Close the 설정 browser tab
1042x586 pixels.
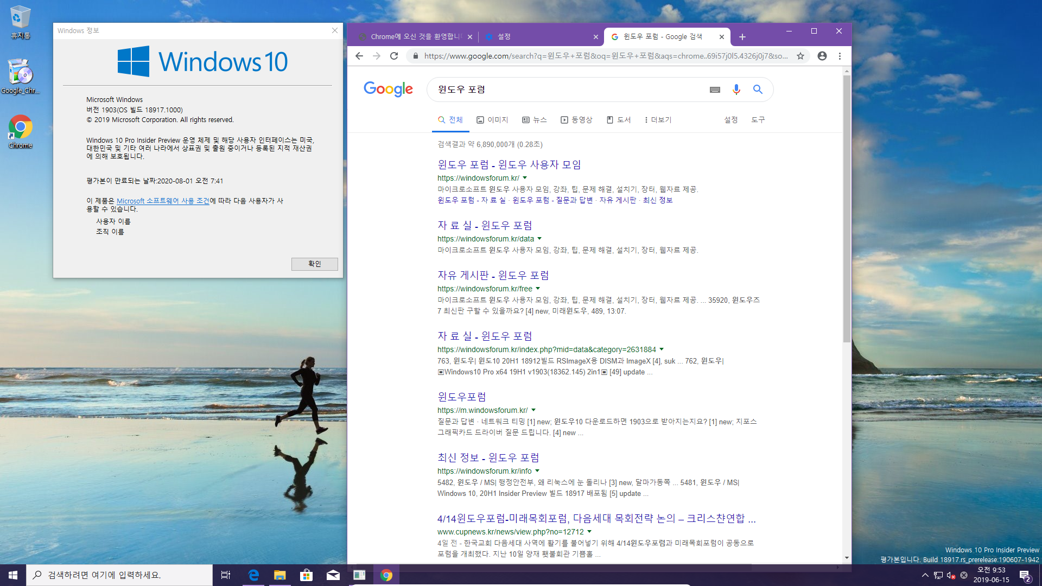tap(596, 37)
